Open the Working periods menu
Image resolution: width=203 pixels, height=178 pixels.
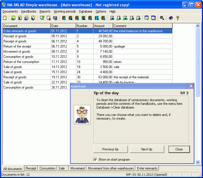coord(65,11)
